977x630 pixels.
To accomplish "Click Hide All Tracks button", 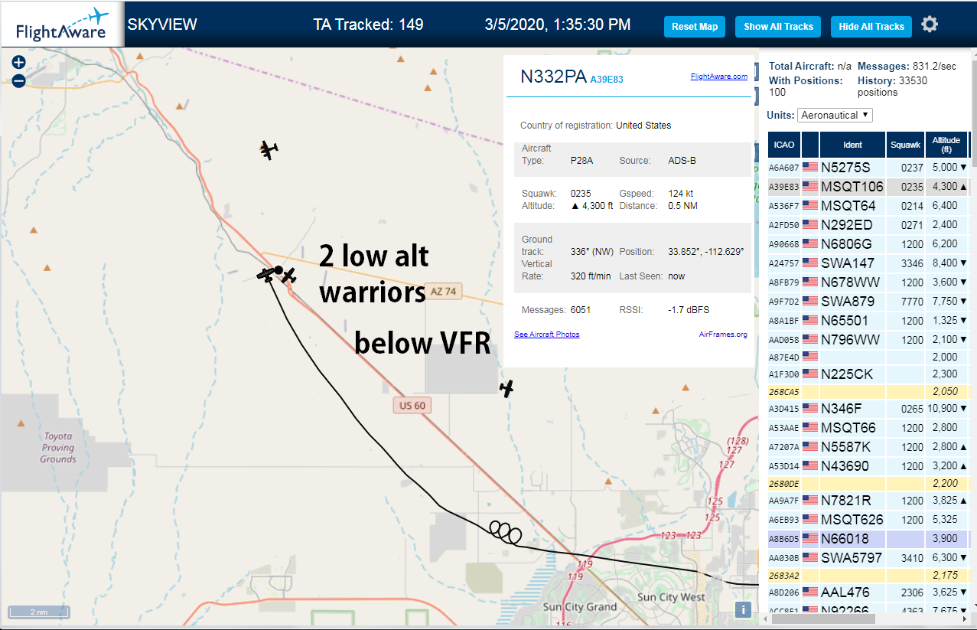I will point(871,27).
